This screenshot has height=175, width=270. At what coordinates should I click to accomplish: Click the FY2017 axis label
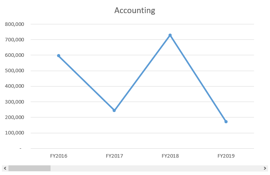coord(114,156)
